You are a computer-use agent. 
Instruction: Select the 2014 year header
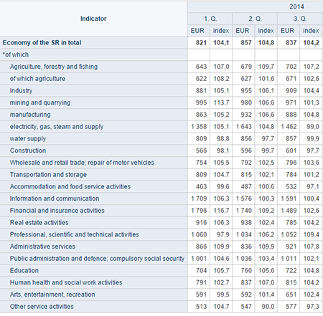[296, 6]
